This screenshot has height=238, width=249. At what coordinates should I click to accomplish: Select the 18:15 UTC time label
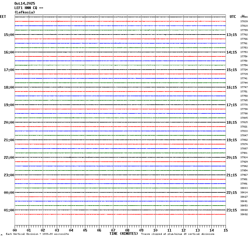pos(231,123)
